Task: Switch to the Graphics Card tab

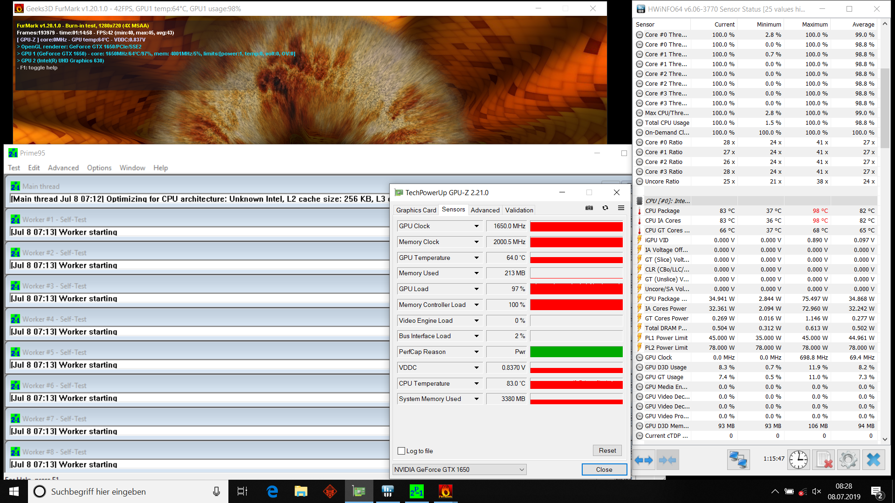Action: point(416,210)
